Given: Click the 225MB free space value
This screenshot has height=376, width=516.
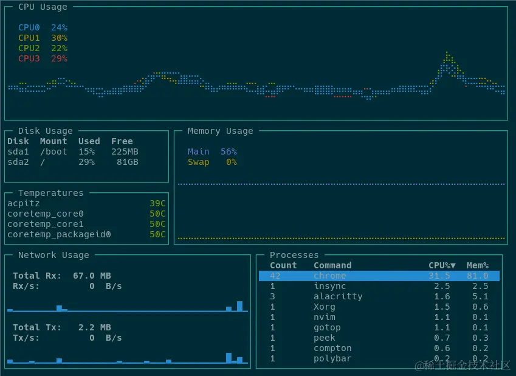Looking at the screenshot, I should point(125,151).
